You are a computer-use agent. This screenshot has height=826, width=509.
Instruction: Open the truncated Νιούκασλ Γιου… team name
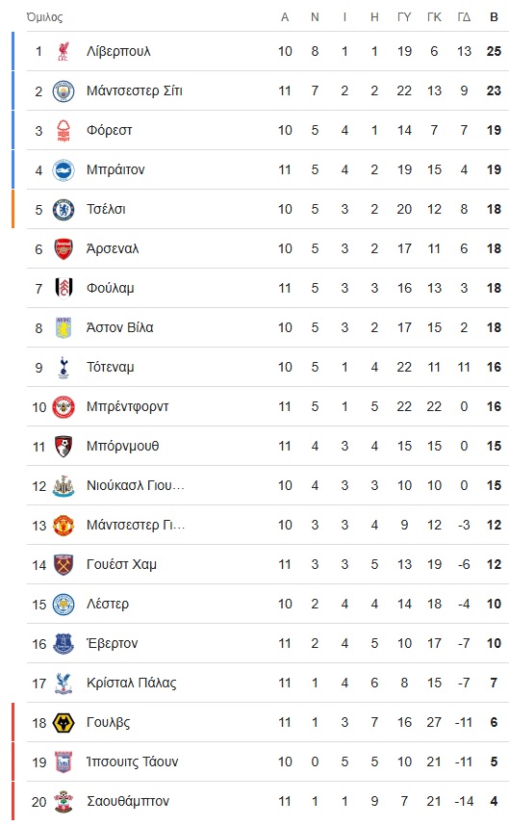136,486
